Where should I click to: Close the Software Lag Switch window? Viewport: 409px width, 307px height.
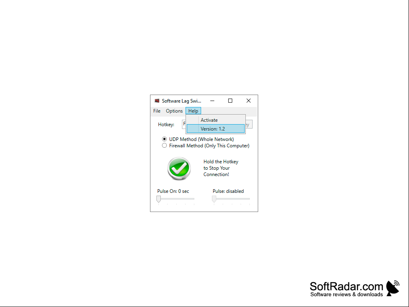249,101
